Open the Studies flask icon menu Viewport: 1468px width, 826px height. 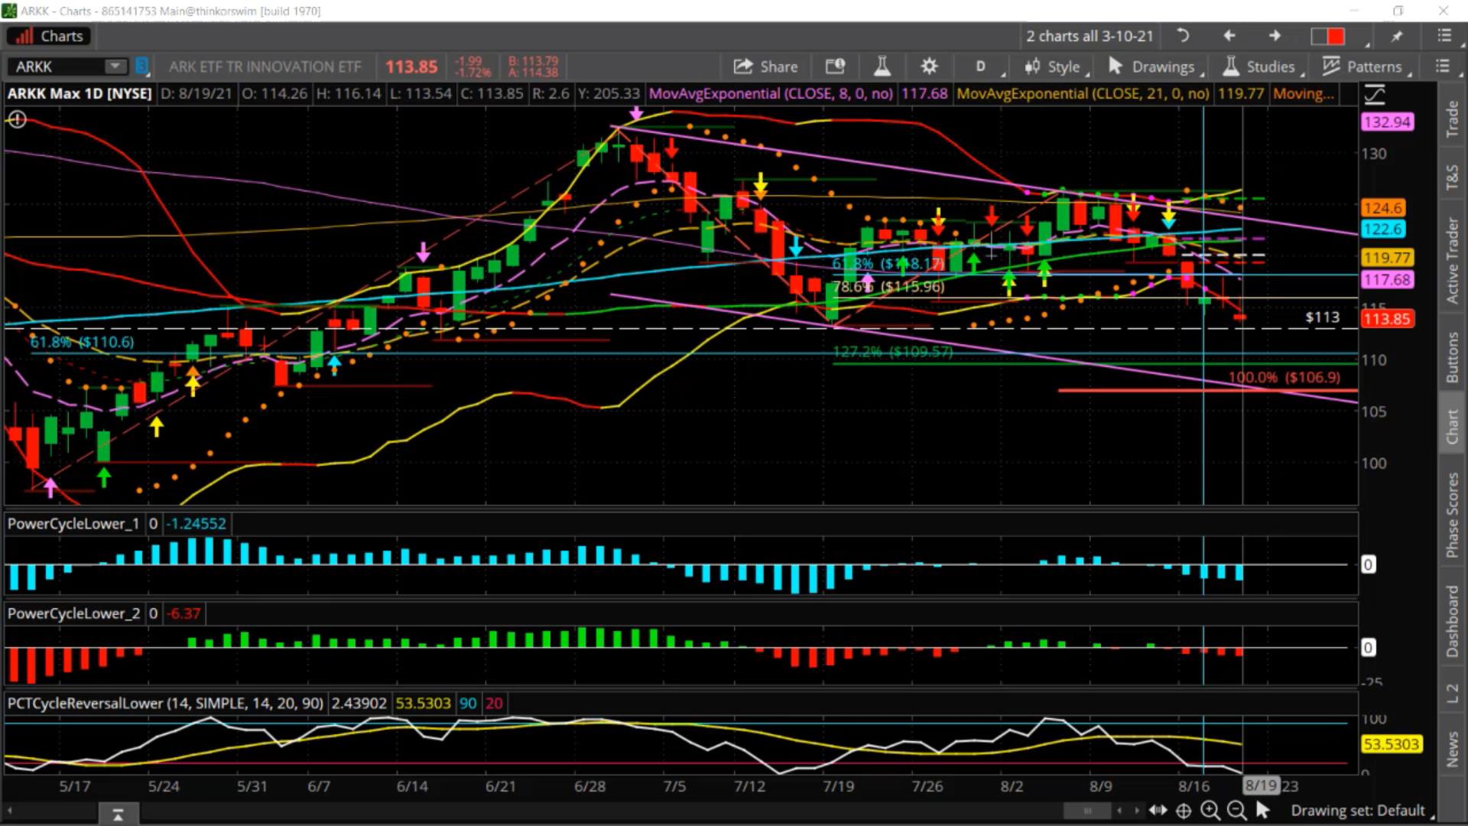coord(1258,67)
